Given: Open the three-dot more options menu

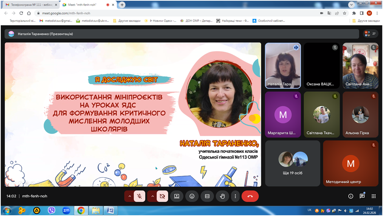Looking at the screenshot, I should point(235,196).
